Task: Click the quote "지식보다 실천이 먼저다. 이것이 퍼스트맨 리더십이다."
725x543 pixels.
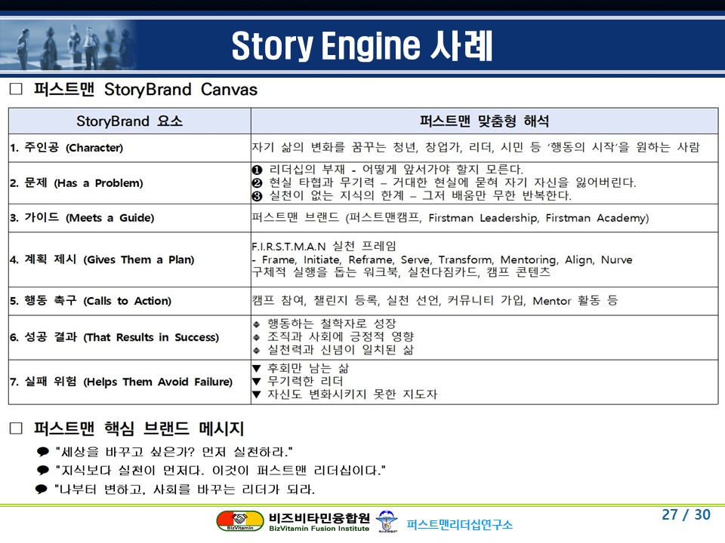Action: [x=221, y=471]
